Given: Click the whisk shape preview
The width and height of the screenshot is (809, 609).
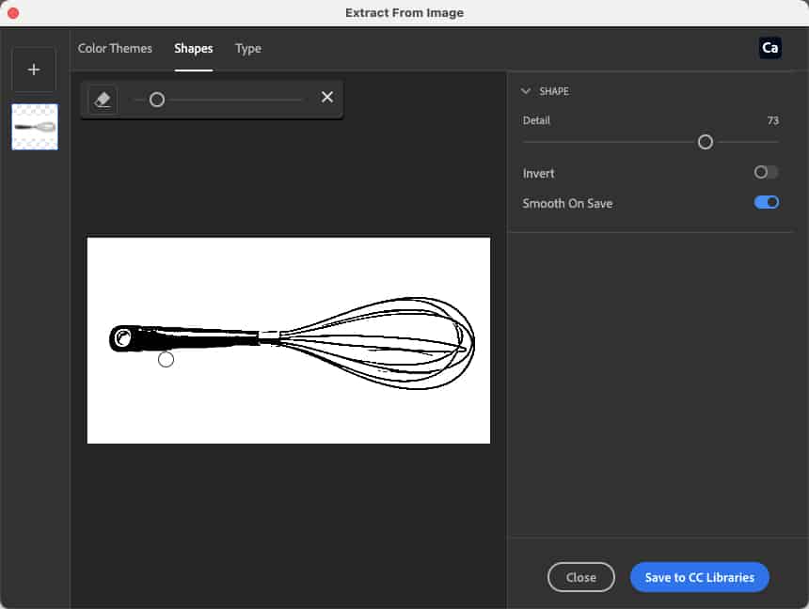Looking at the screenshot, I should pyautogui.click(x=289, y=340).
